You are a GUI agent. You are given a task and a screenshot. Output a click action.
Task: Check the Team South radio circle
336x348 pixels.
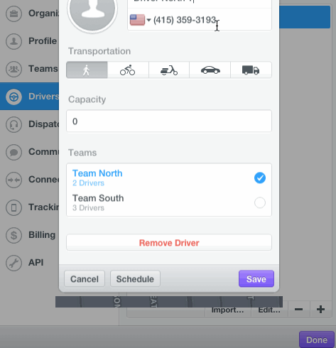260,202
